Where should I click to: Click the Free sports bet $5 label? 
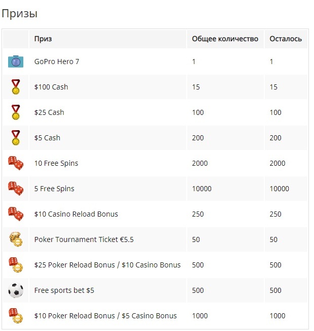click(x=64, y=290)
